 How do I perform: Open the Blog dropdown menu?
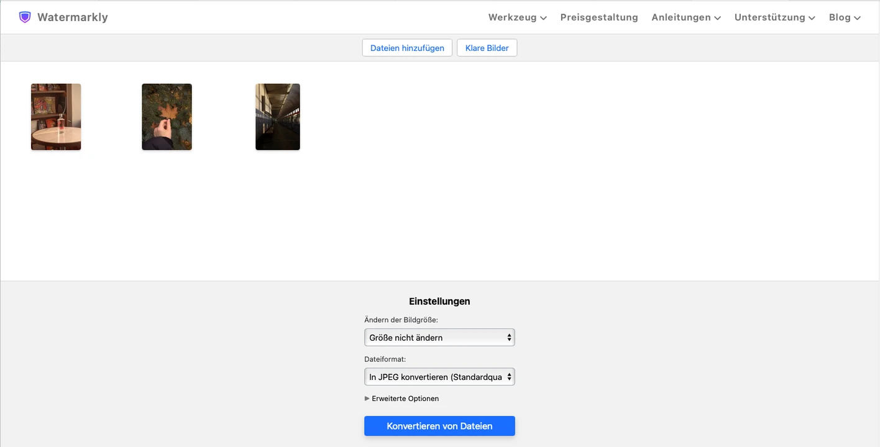pos(844,17)
